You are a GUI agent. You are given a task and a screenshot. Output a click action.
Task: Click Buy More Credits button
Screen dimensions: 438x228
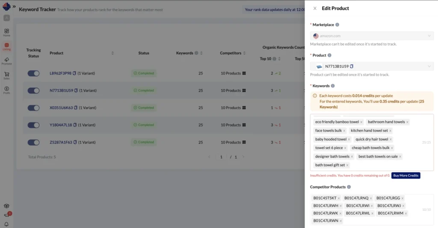coord(405,175)
